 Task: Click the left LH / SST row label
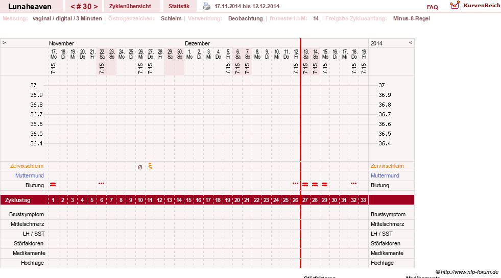[34, 234]
